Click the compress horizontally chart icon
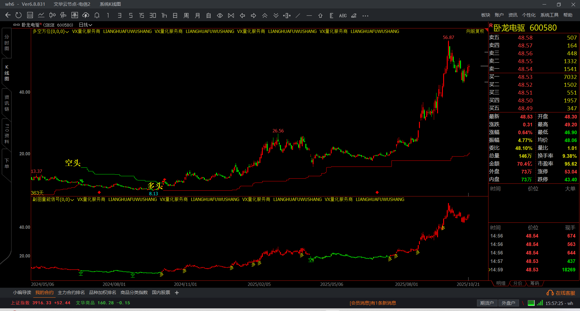580x311 pixels. (231, 15)
